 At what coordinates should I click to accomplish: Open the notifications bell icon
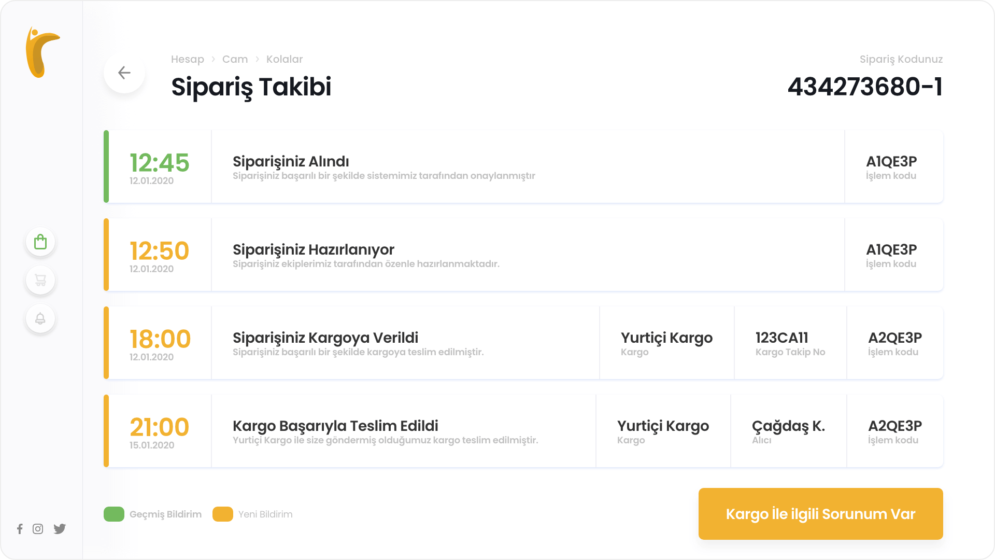[40, 319]
